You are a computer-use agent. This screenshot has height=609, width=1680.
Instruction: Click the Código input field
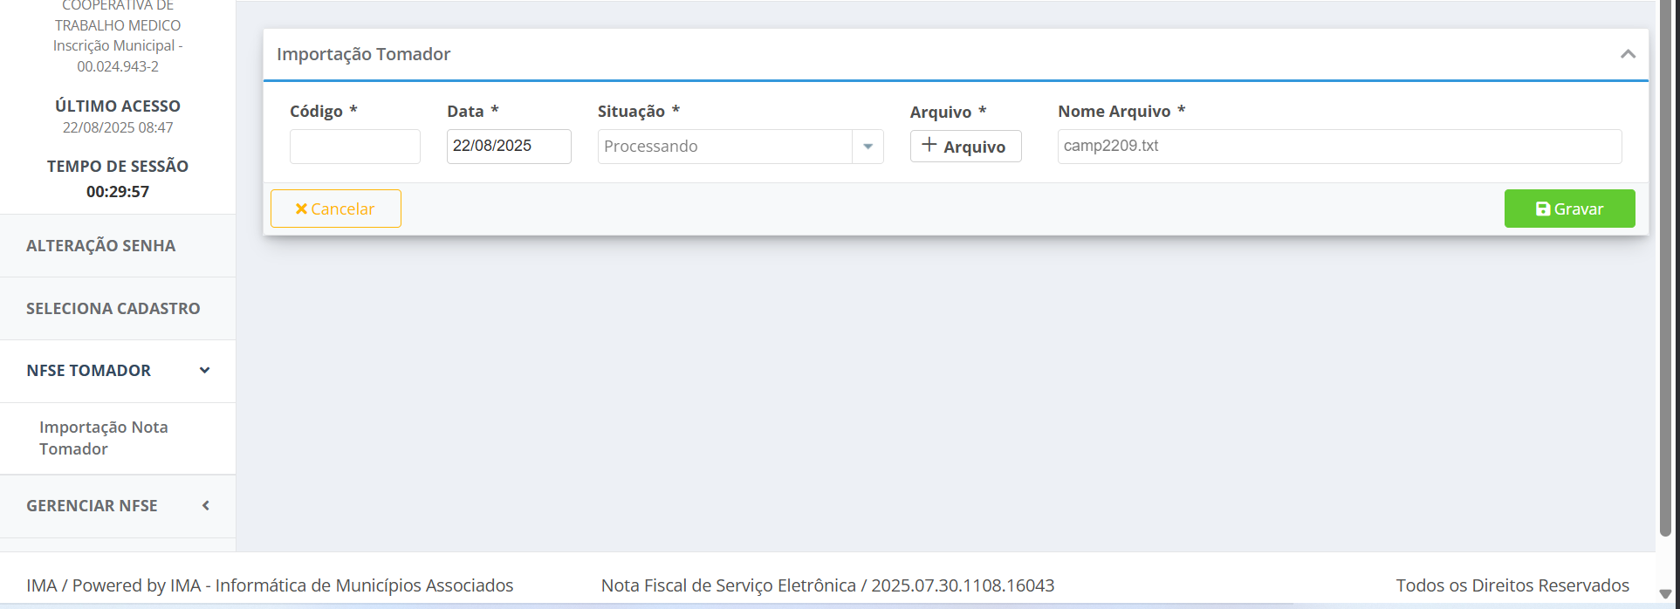coord(354,147)
